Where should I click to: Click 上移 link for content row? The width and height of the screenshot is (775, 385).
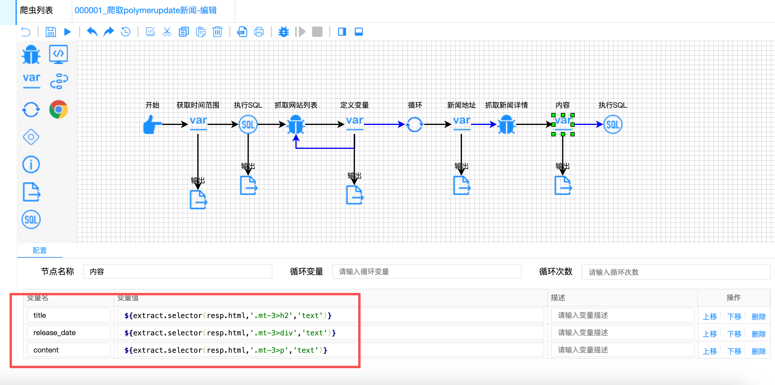pyautogui.click(x=710, y=351)
